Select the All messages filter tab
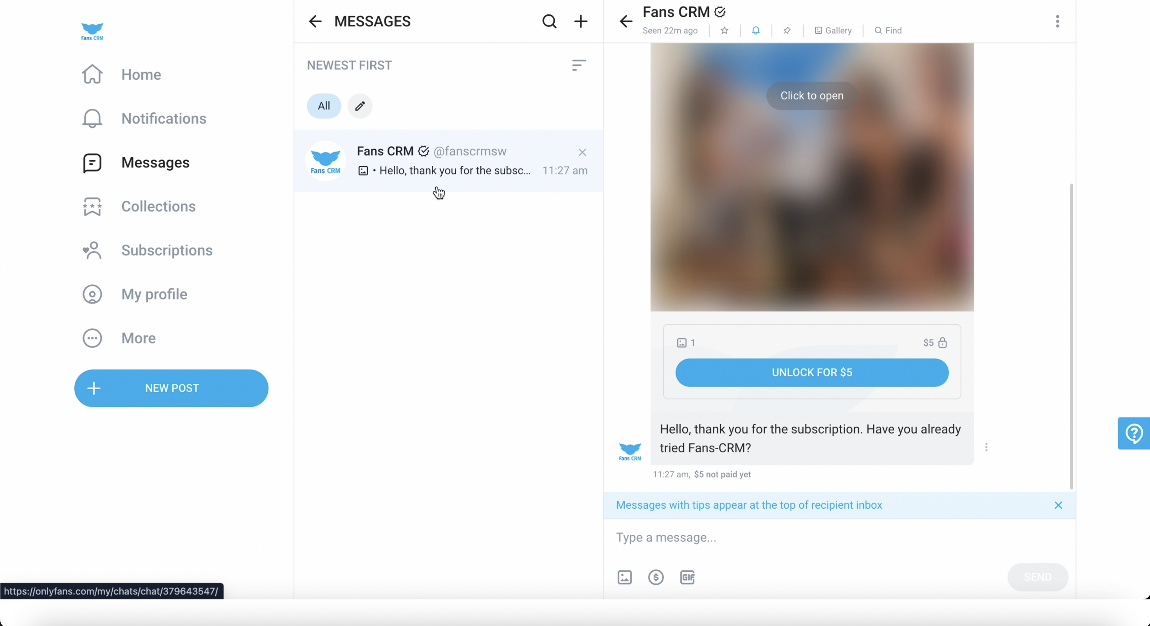1150x626 pixels. [x=323, y=106]
